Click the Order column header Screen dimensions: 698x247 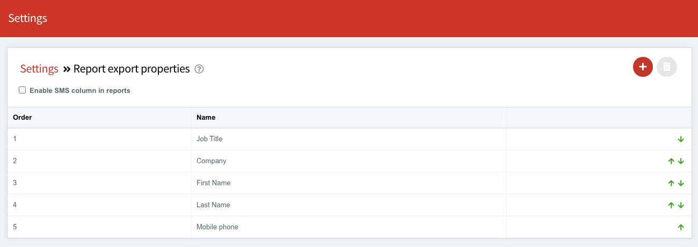click(x=99, y=117)
